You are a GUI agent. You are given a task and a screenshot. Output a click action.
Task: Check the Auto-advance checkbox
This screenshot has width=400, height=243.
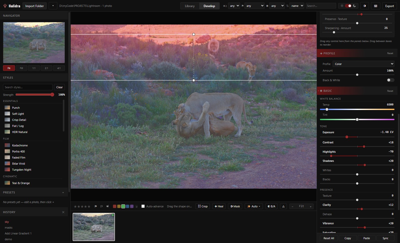click(143, 206)
